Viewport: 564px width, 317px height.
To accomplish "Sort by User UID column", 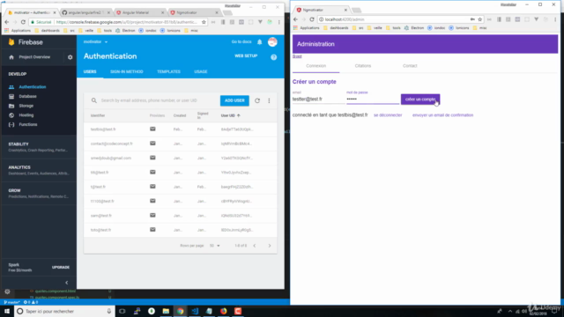I will click(230, 115).
